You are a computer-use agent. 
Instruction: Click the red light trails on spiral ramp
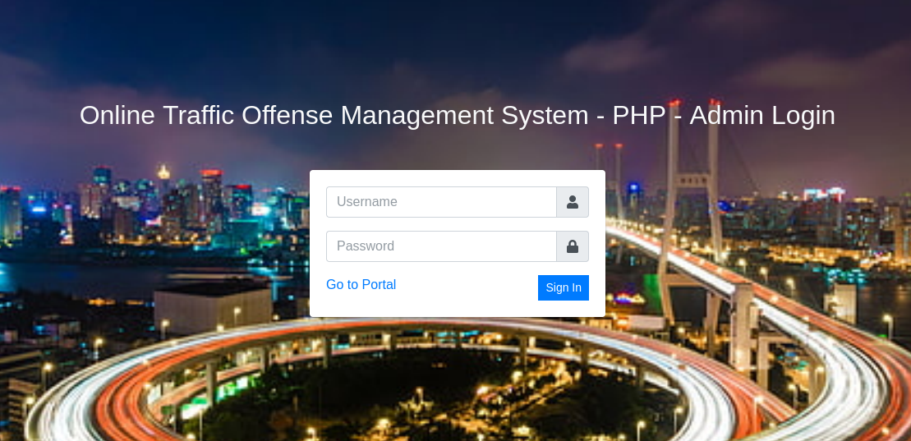(123, 394)
